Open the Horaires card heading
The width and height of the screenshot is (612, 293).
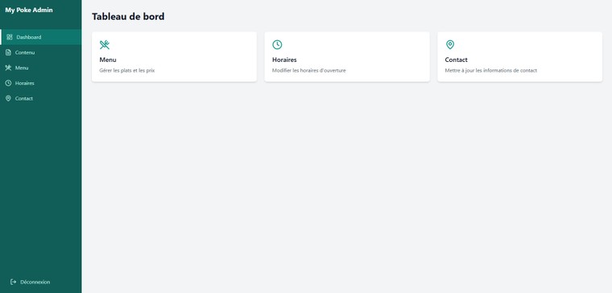pyautogui.click(x=284, y=60)
